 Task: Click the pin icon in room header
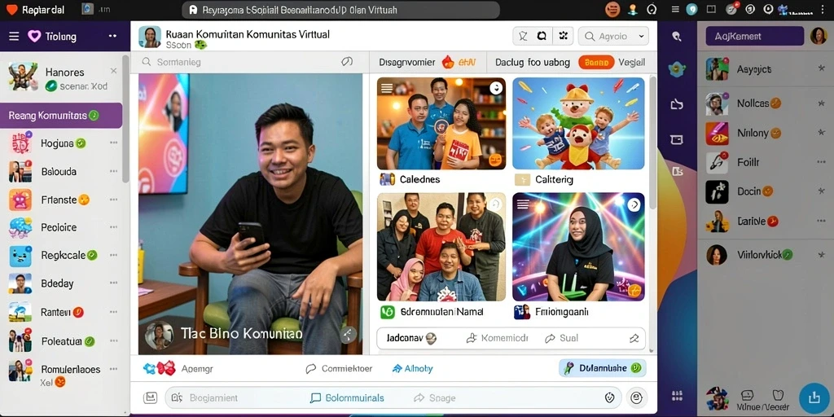pyautogui.click(x=523, y=36)
